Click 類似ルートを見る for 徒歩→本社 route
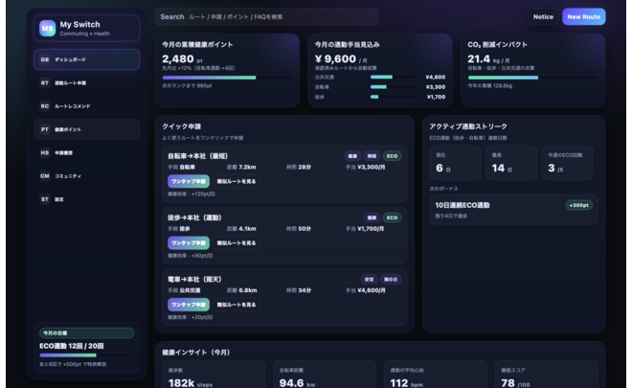 tap(237, 243)
